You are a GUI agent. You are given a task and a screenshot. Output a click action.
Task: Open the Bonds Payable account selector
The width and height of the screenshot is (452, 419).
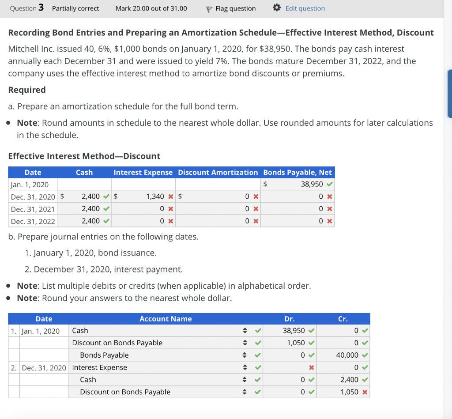click(x=245, y=355)
